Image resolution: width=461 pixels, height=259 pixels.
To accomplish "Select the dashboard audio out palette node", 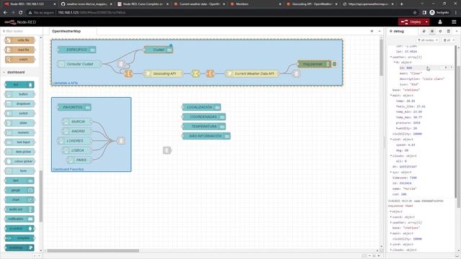I will [x=20, y=209].
